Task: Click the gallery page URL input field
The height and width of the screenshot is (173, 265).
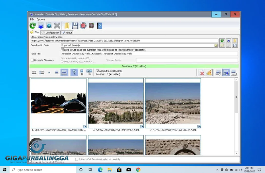Action: pos(125,41)
